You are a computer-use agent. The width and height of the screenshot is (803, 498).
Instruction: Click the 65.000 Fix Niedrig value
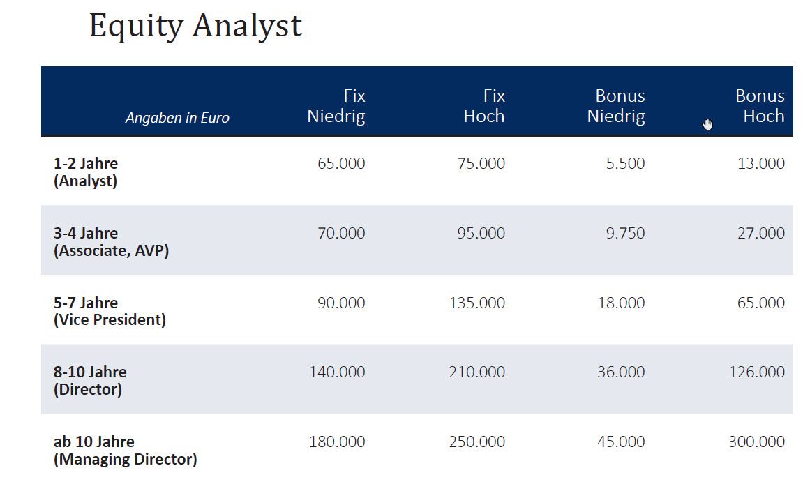(341, 163)
